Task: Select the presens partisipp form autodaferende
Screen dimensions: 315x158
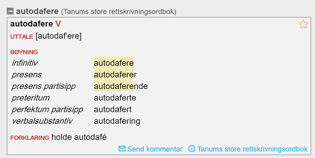Action: coord(121,86)
